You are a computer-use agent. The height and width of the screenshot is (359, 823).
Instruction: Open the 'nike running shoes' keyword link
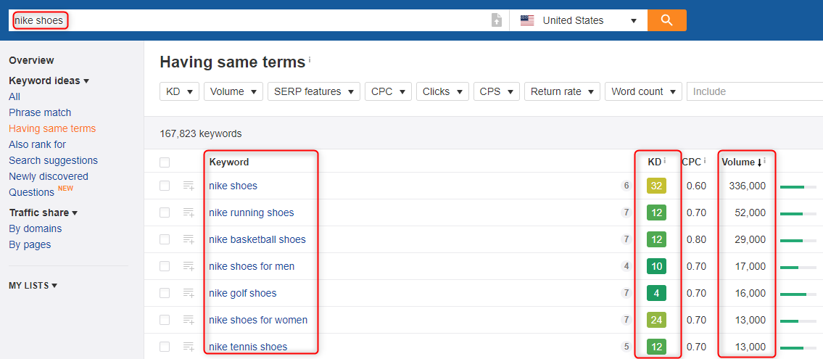coord(252,212)
